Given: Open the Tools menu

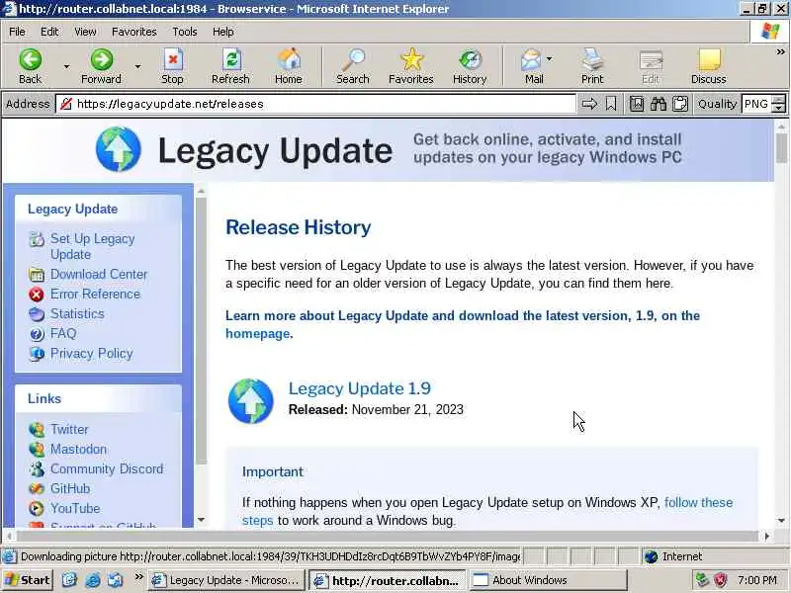Looking at the screenshot, I should click(x=185, y=32).
